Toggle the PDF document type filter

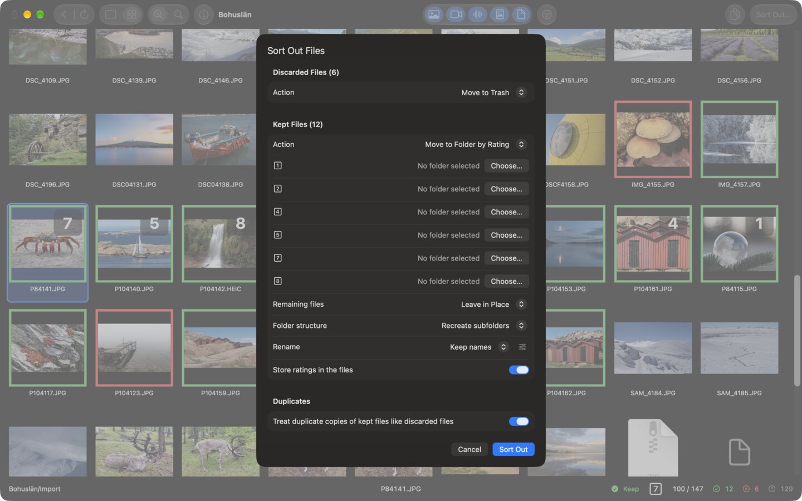point(500,14)
